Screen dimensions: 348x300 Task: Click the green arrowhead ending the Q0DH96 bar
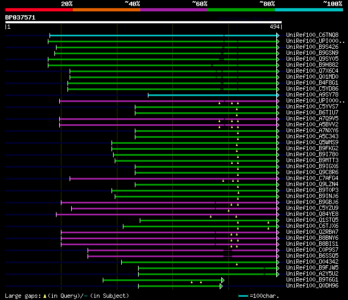point(221,286)
